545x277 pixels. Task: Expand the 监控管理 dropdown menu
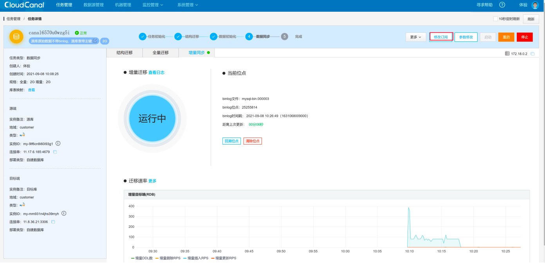[153, 5]
